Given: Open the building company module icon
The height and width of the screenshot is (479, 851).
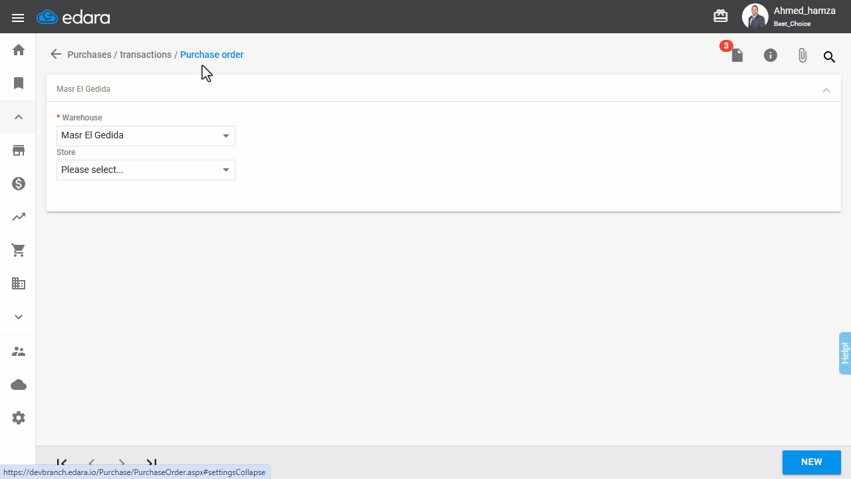Looking at the screenshot, I should (19, 283).
